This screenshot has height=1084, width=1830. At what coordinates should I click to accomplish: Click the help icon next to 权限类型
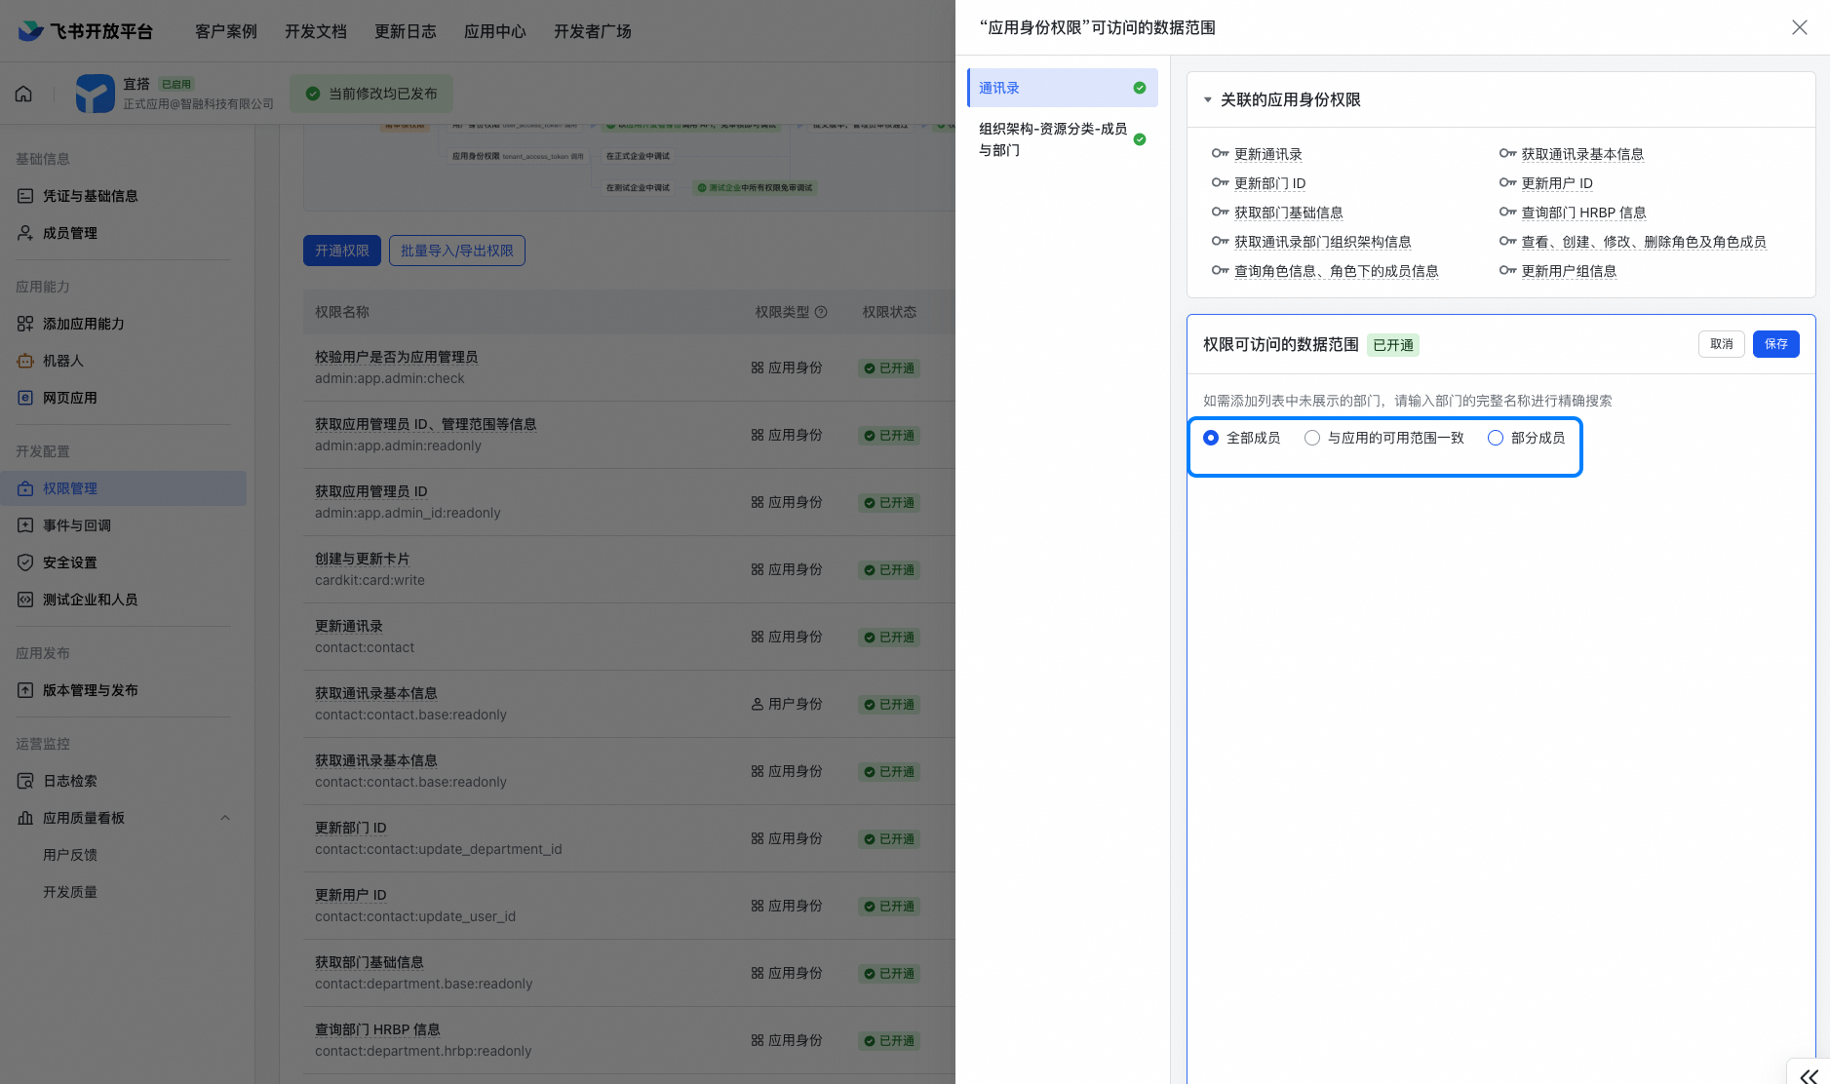[x=821, y=312]
